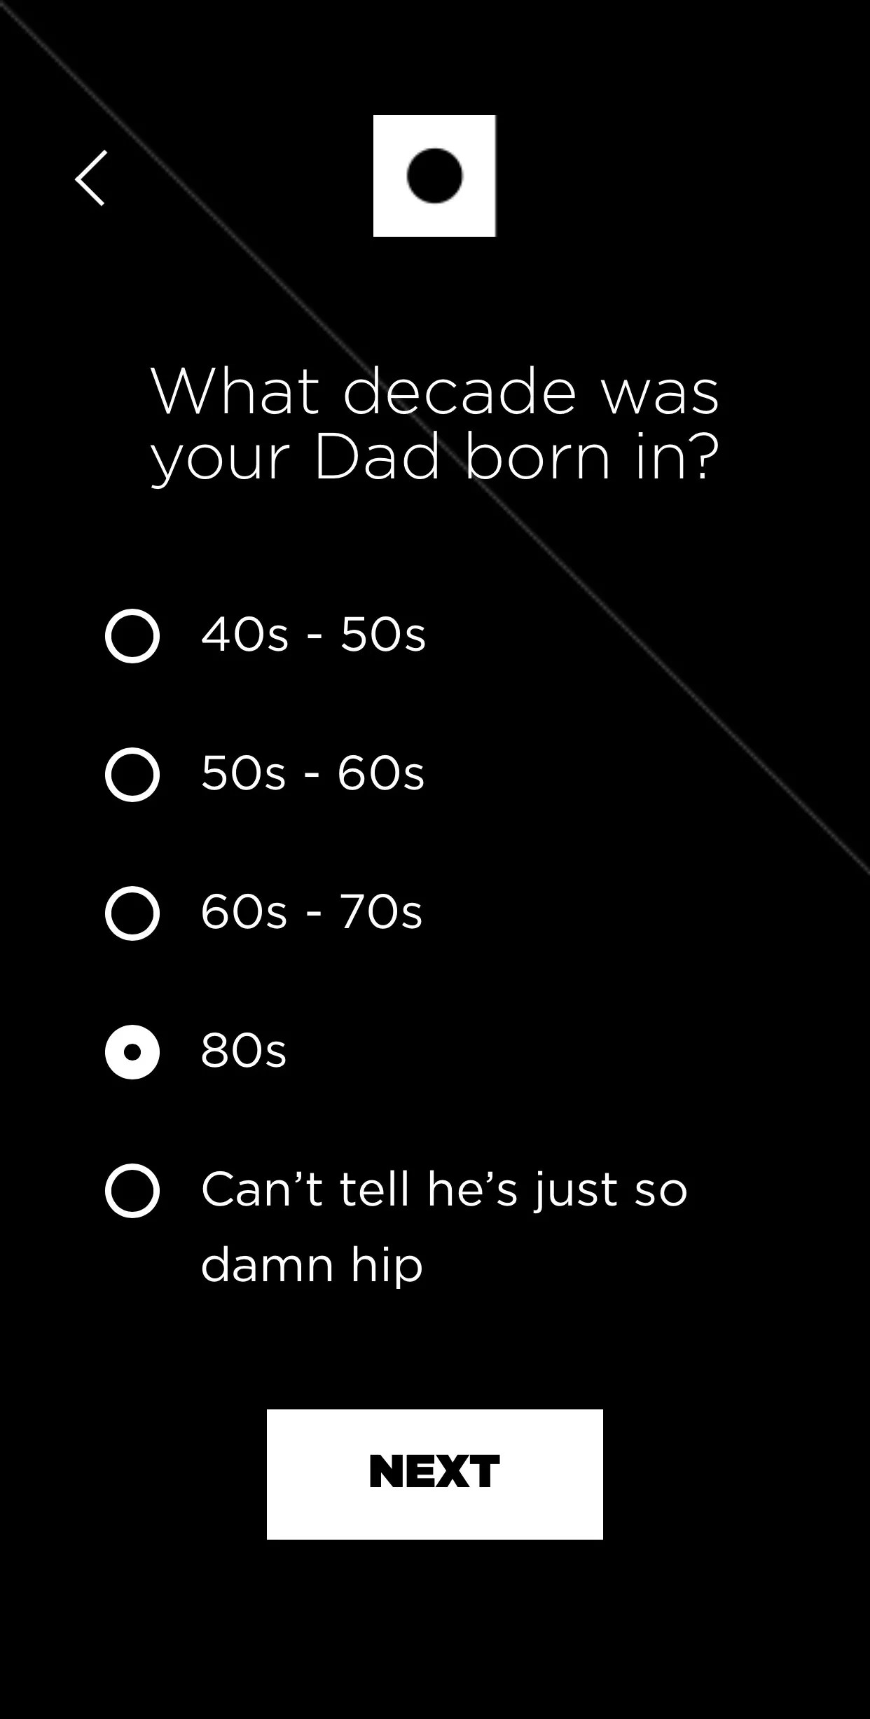Screen dimensions: 870x1719
Task: Tap the "60s - 70s" option text
Action: [x=312, y=912]
